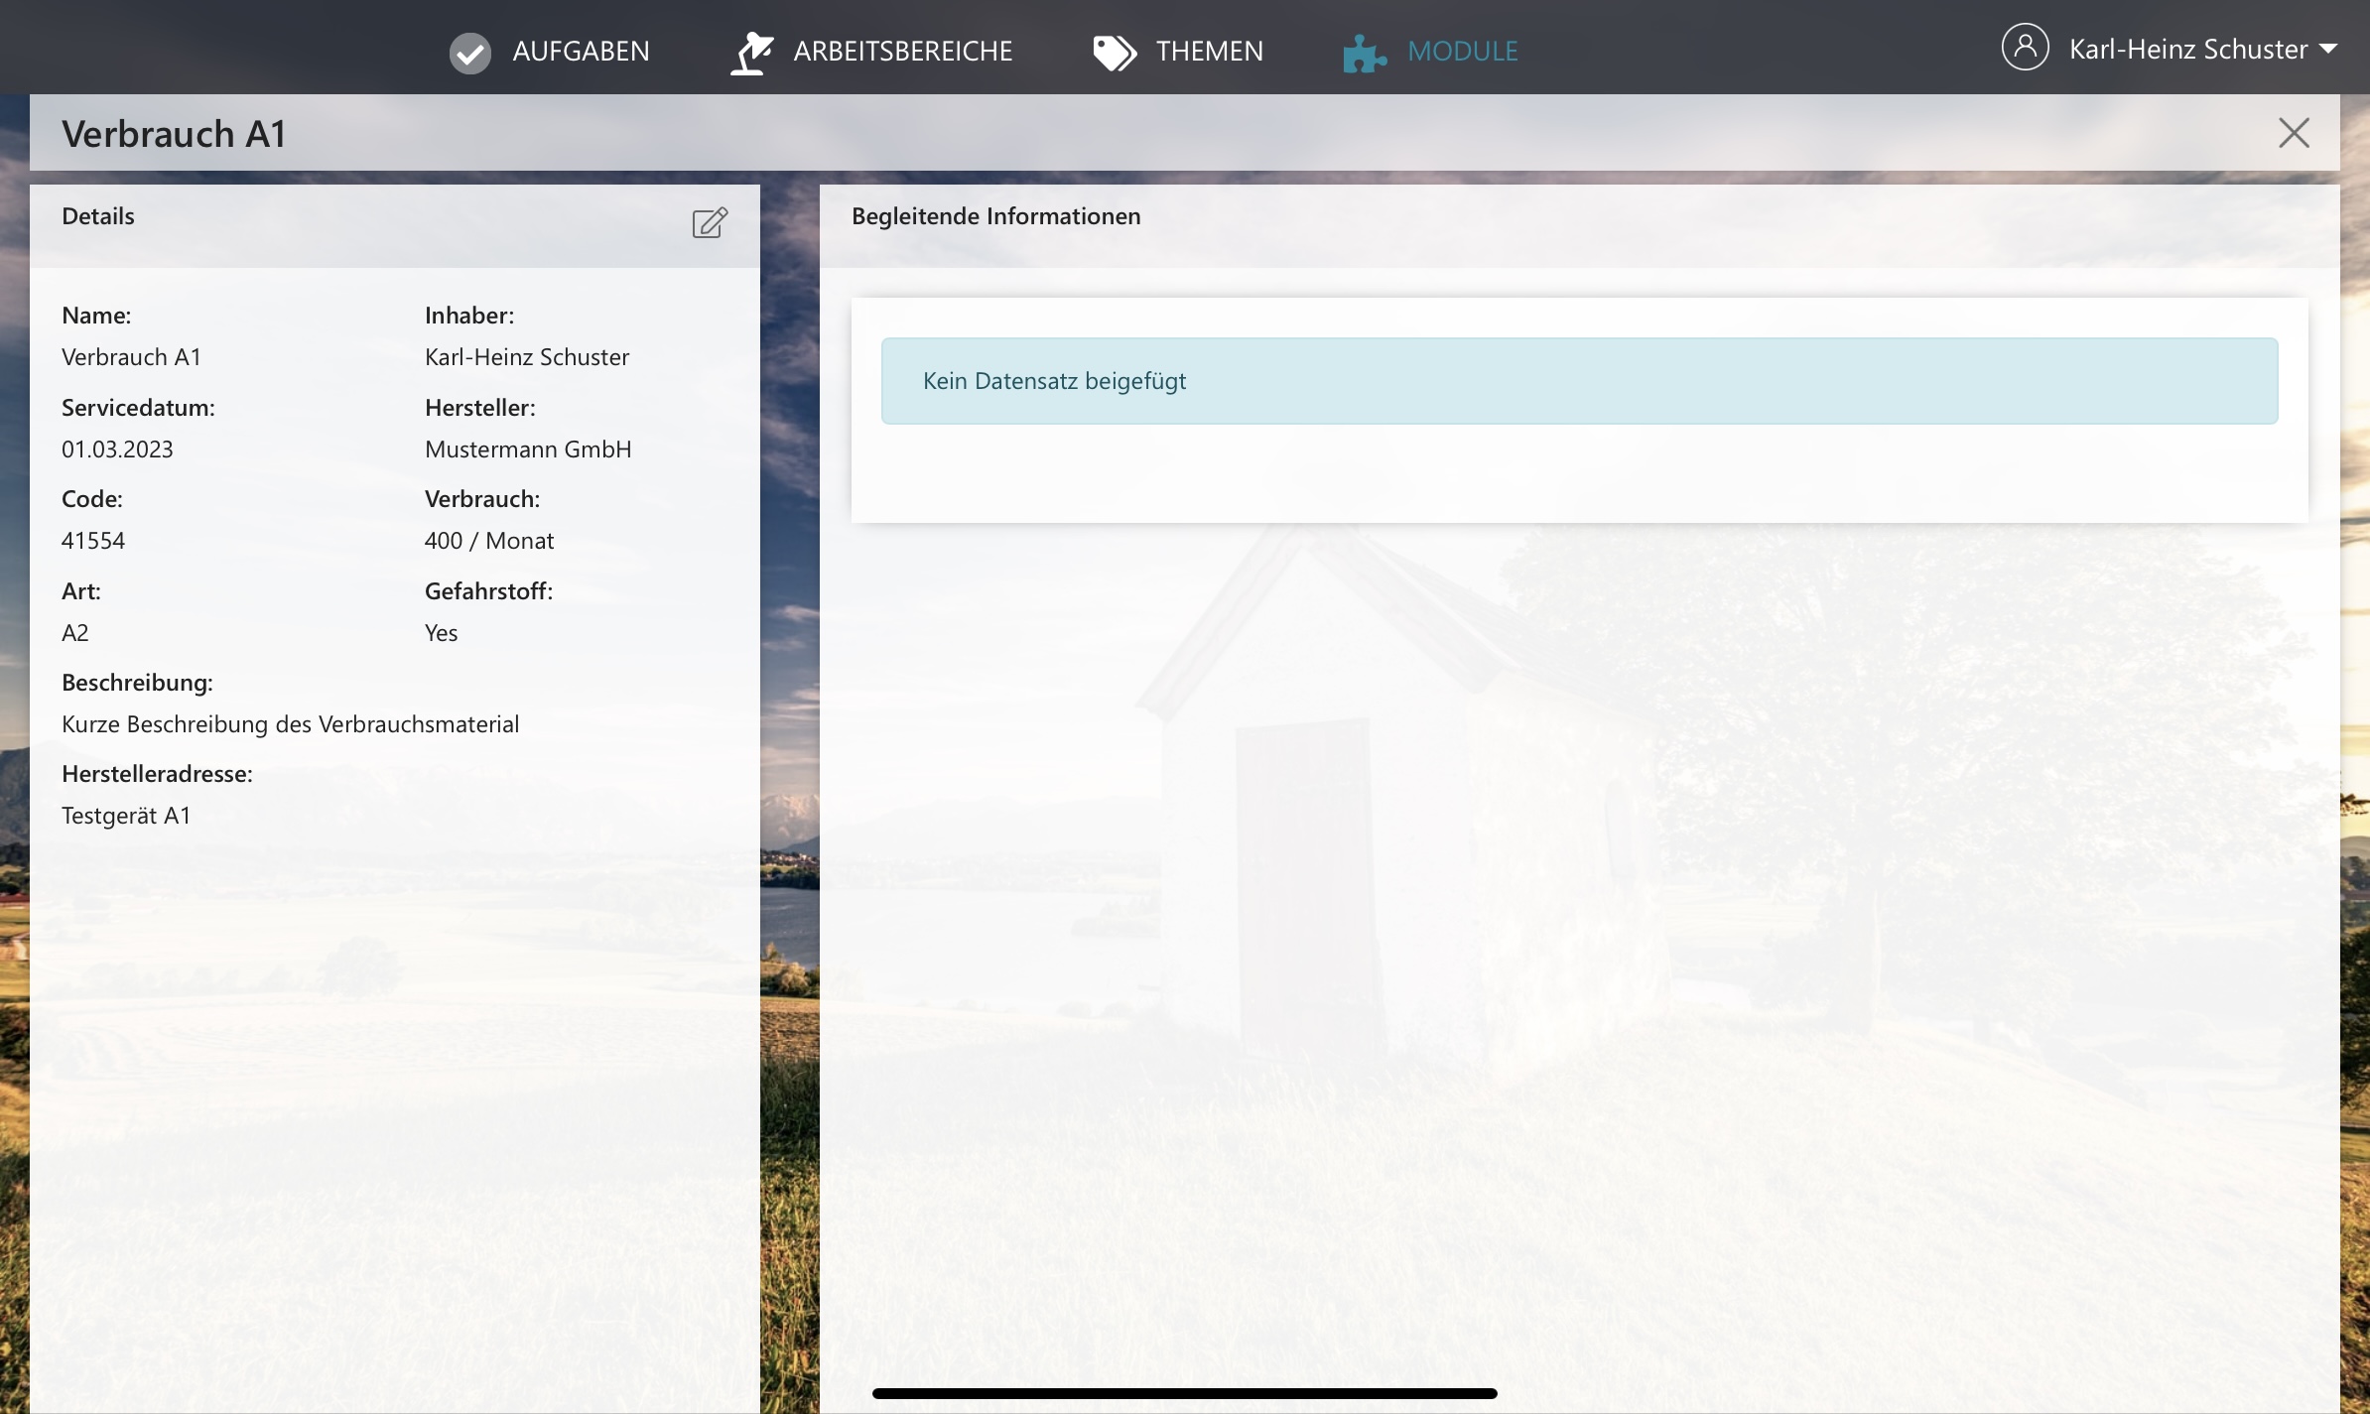This screenshot has width=2370, height=1414.
Task: Open the AUFGABEN menu
Action: [x=581, y=52]
